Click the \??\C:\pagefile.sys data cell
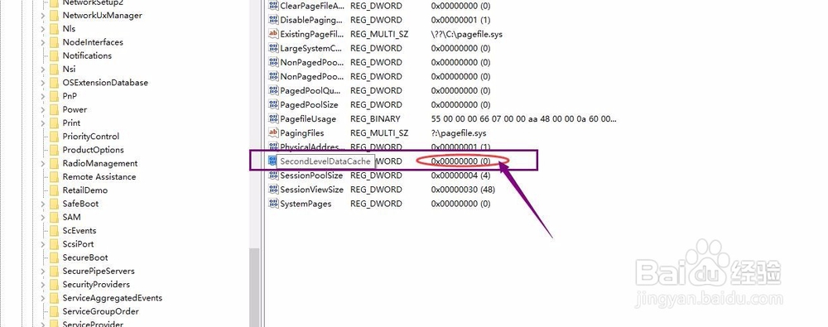828x327 pixels. [467, 34]
